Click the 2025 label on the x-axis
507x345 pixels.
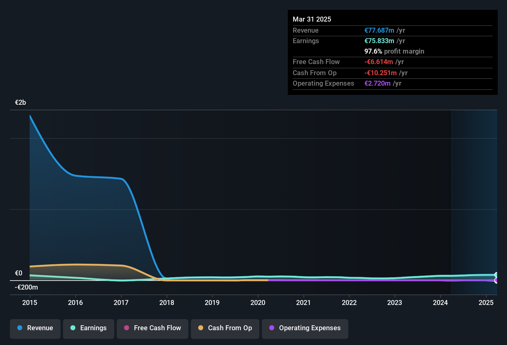click(486, 302)
